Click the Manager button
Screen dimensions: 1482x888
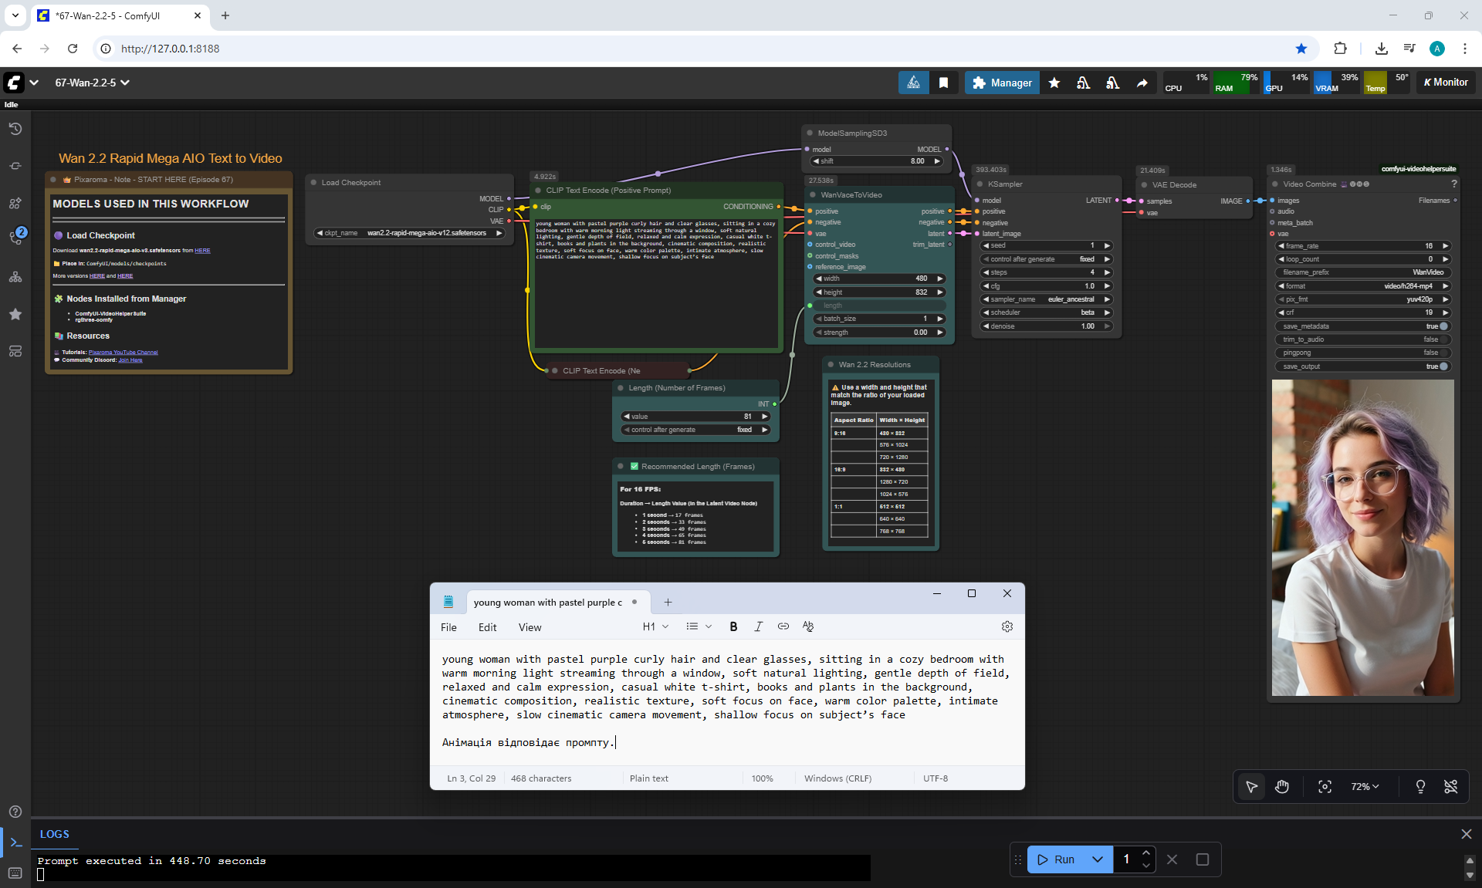click(x=1002, y=83)
